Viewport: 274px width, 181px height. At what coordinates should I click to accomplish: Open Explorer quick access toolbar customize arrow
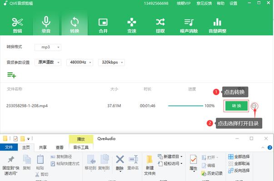tap(28, 139)
